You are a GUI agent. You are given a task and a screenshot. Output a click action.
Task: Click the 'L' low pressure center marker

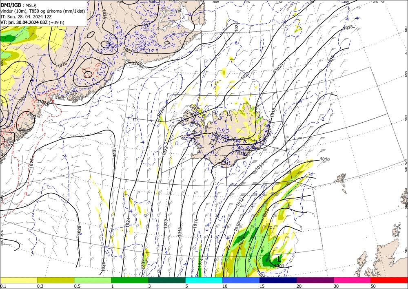coord(279,259)
